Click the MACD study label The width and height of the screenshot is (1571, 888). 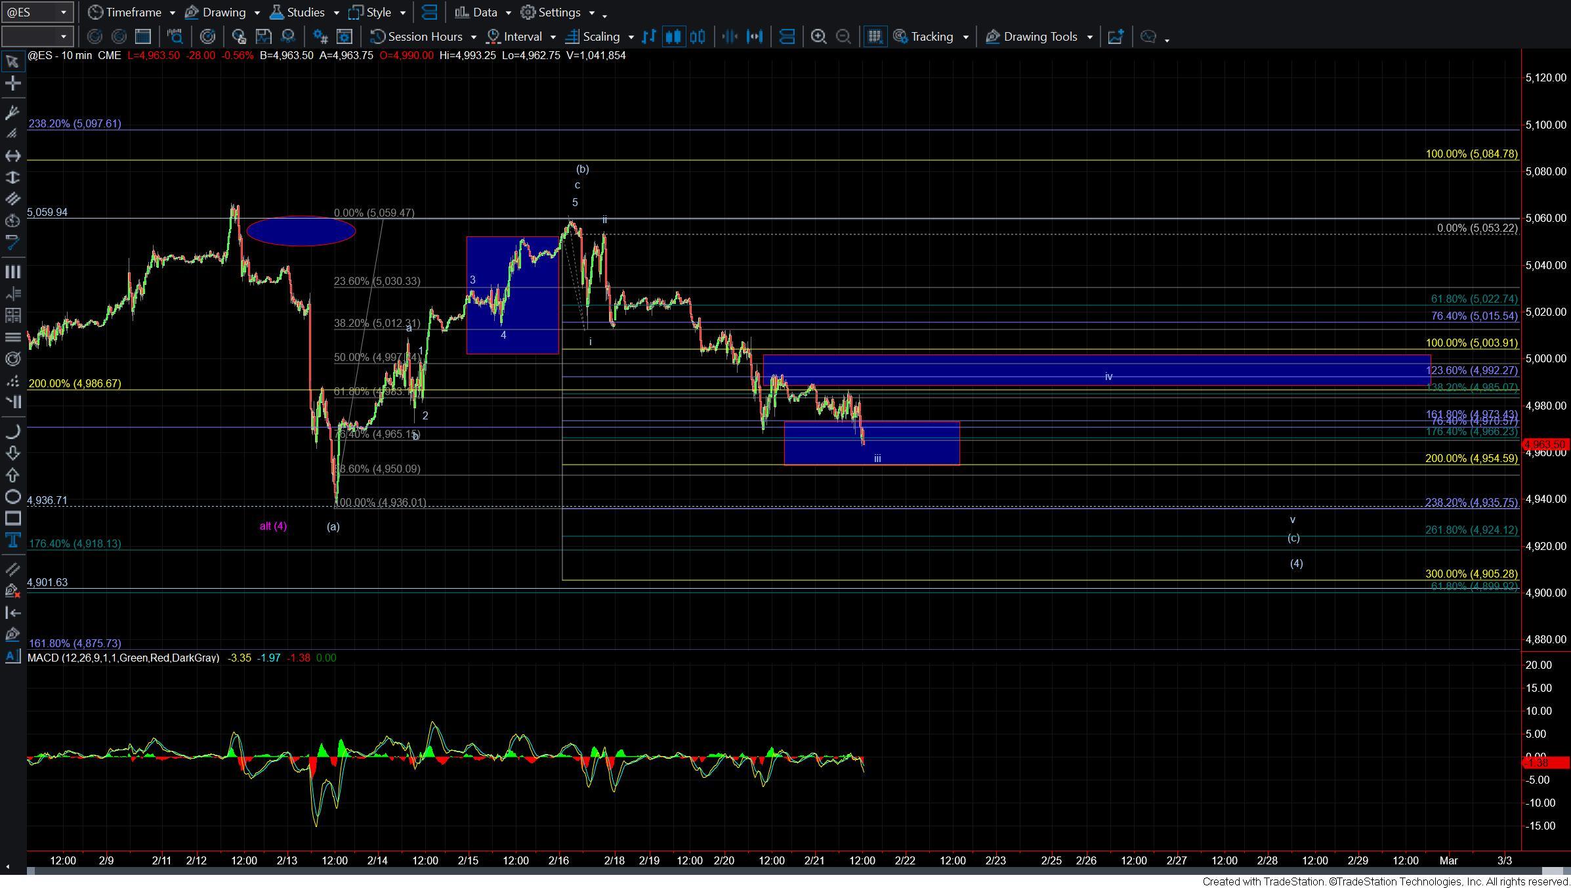click(123, 658)
